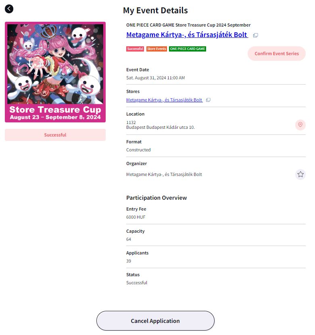Screen dimensions: 315x335
Task: Open the Store Treasure Cup event image
Action: [x=55, y=72]
